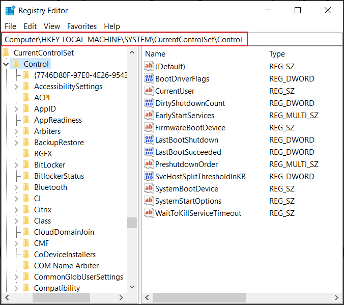Expand the BackupRestore key
The height and width of the screenshot is (305, 344).
tap(16, 143)
